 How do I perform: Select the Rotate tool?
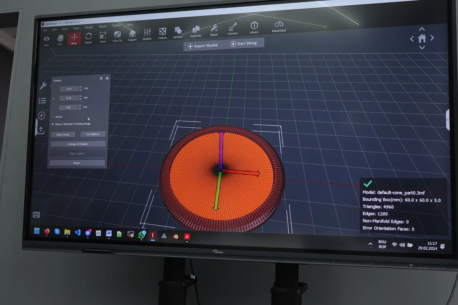(88, 38)
